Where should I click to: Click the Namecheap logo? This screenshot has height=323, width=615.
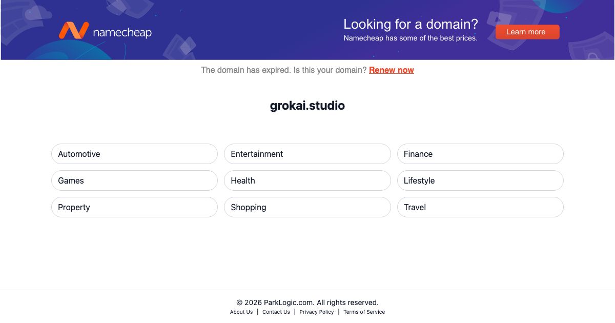[105, 31]
